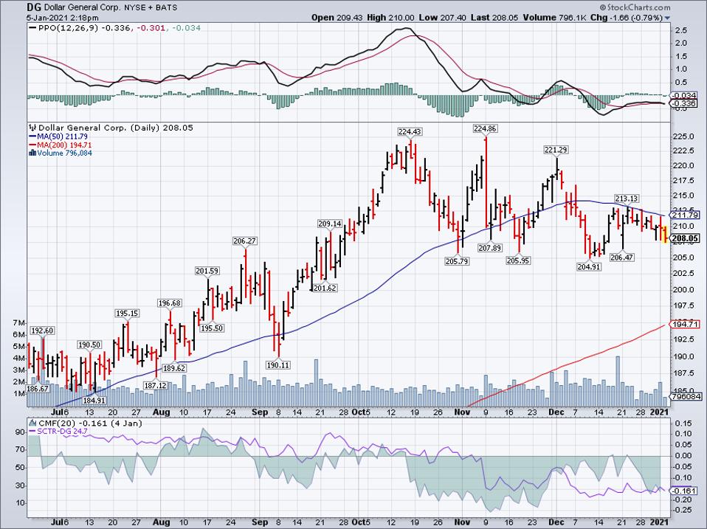The image size is (707, 529).
Task: Click the 206.47 low price label
Action: [622, 257]
